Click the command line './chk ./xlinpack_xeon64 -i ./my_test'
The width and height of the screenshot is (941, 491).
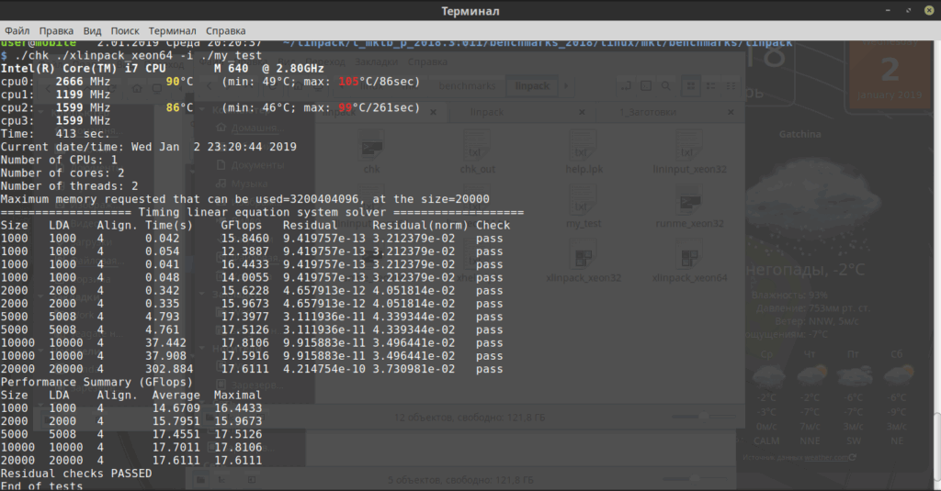[x=138, y=55]
